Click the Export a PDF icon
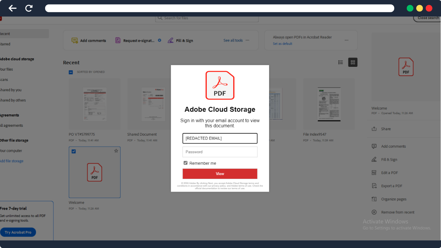The image size is (441, 248). [x=374, y=186]
